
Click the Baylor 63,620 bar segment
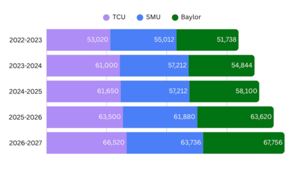pos(235,117)
